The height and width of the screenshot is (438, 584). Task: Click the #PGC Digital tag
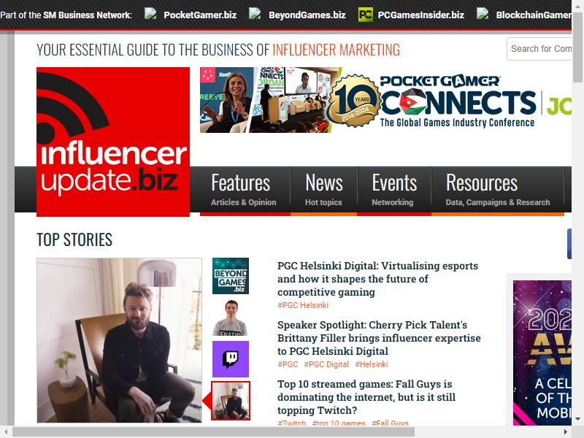(326, 364)
